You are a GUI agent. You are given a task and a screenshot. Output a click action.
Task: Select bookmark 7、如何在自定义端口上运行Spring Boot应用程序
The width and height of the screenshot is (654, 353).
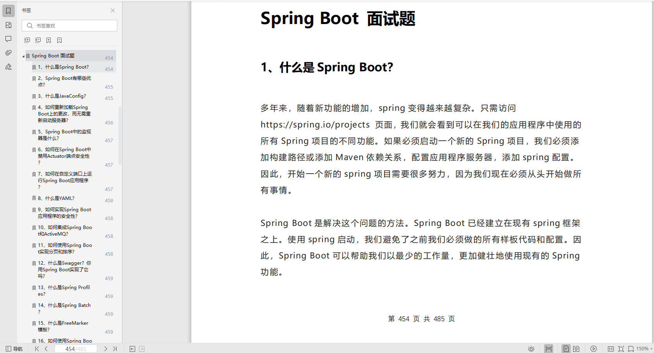click(65, 180)
